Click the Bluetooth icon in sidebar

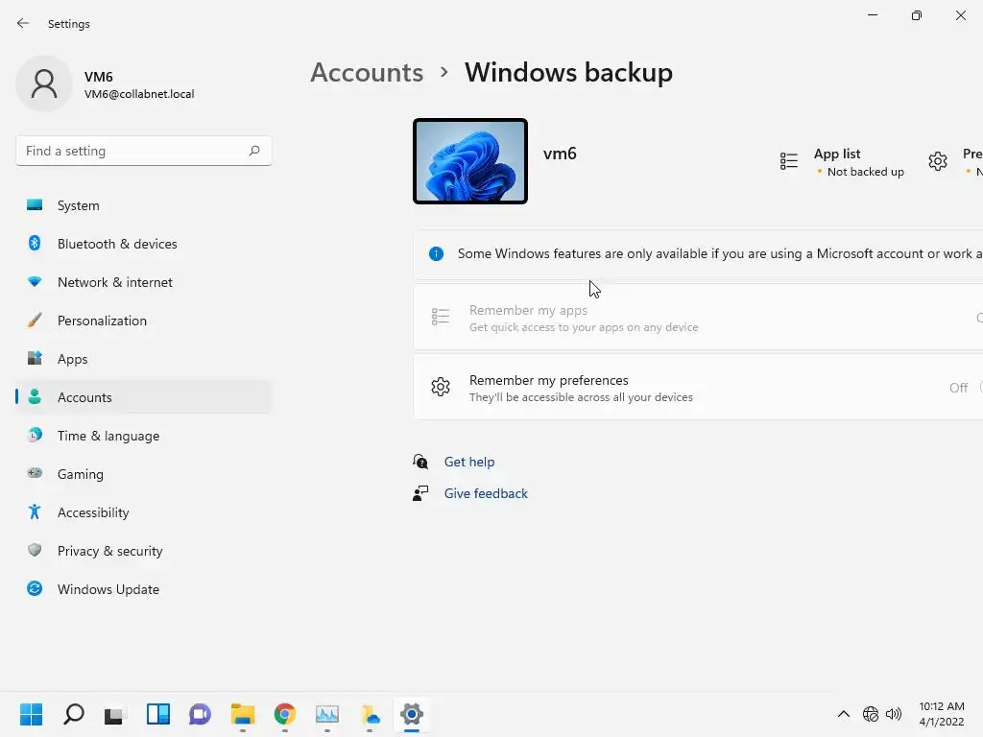tap(35, 243)
